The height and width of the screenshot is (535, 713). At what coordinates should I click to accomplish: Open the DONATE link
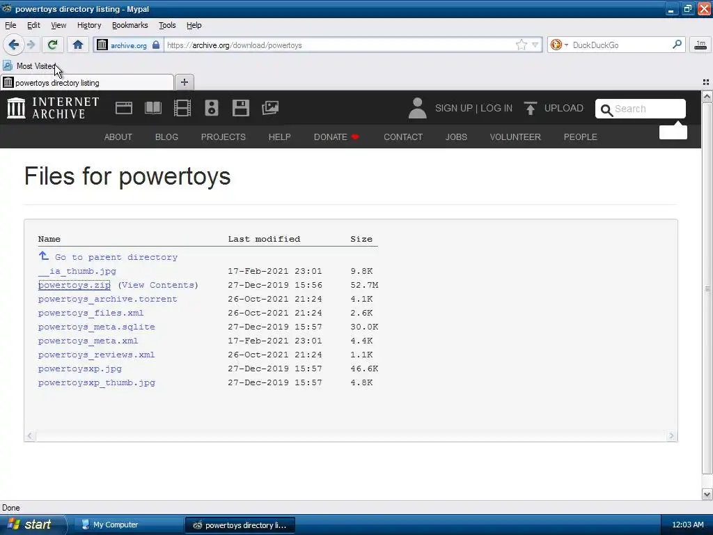pos(336,137)
